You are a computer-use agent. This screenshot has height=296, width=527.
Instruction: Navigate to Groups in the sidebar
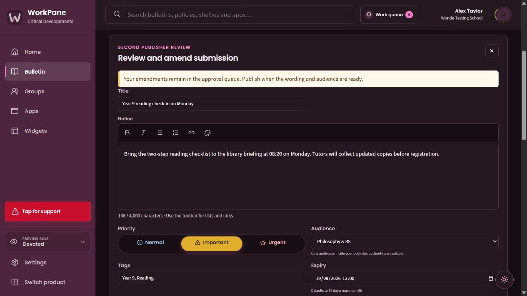tap(48, 91)
